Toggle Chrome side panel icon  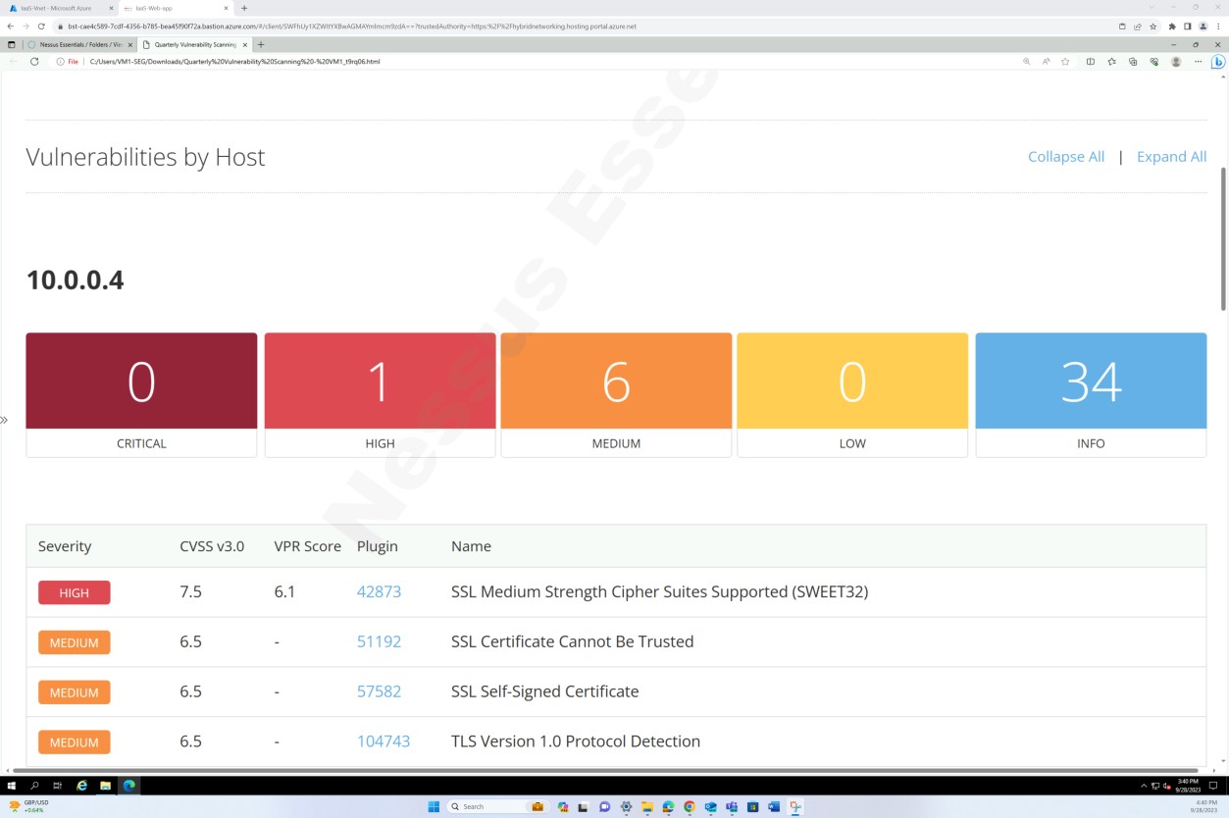1187,26
